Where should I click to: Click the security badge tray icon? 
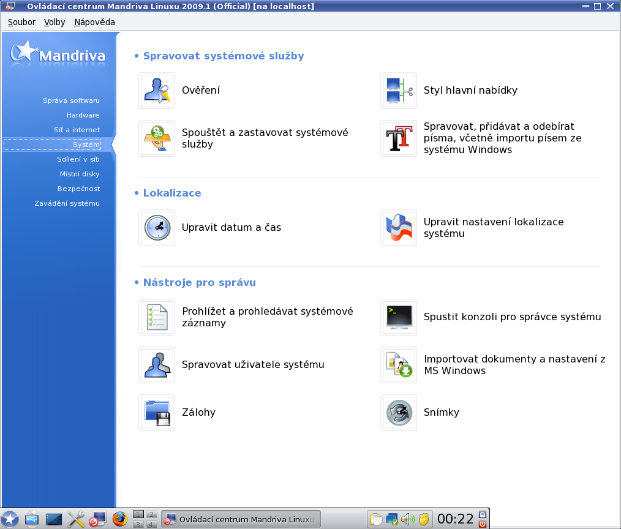pyautogui.click(x=423, y=519)
